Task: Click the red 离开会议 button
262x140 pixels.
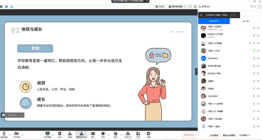Action: point(189,135)
